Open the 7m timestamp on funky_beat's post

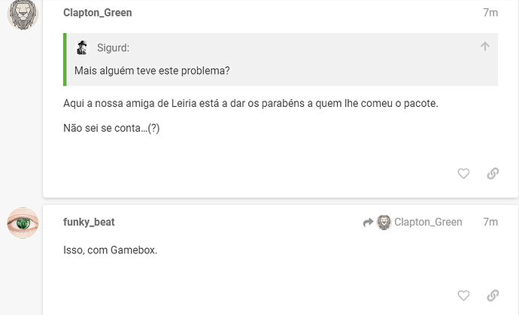(x=490, y=222)
